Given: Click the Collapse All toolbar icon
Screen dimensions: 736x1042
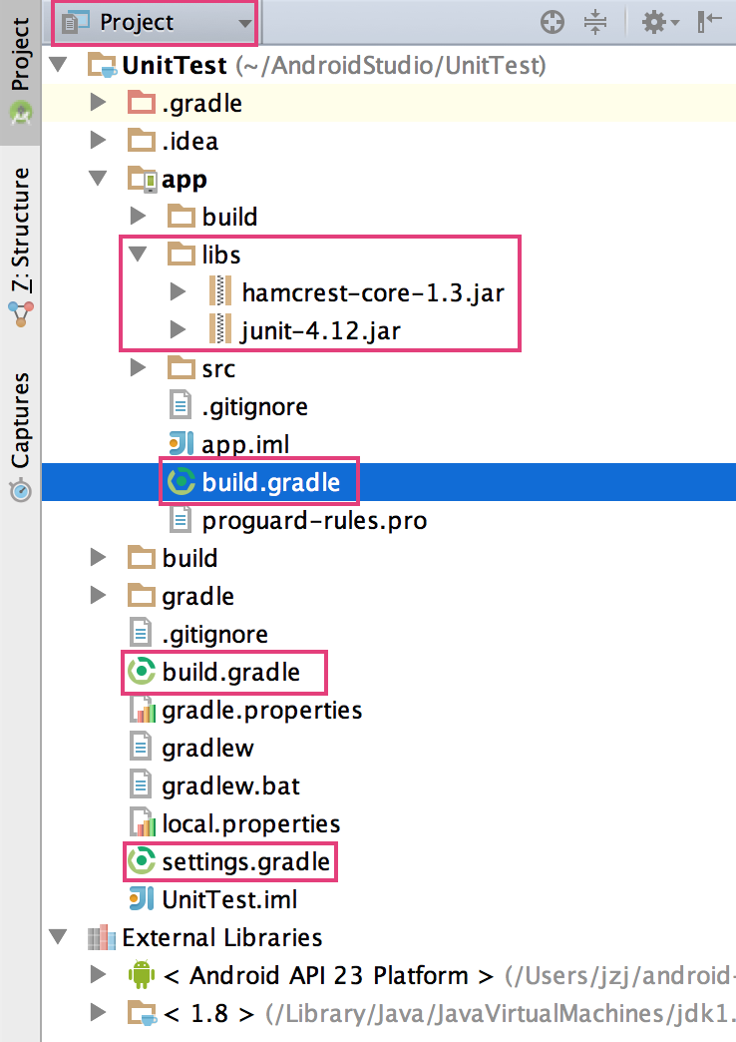Looking at the screenshot, I should (x=595, y=22).
